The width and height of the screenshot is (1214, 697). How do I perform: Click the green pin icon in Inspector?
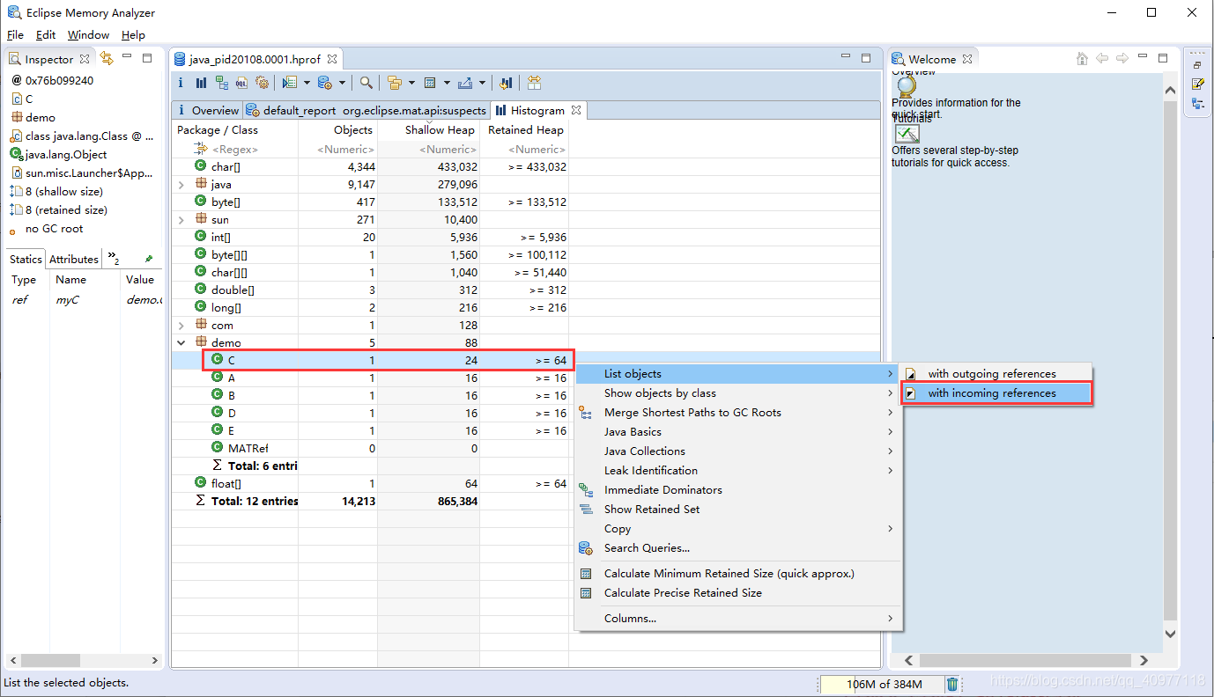149,259
